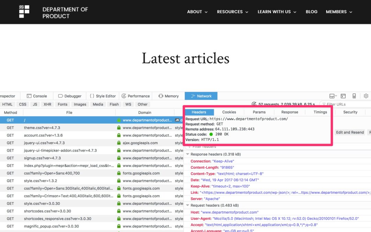Click the Department of Product logo icon
This screenshot has width=371, height=232.
coord(24,12)
